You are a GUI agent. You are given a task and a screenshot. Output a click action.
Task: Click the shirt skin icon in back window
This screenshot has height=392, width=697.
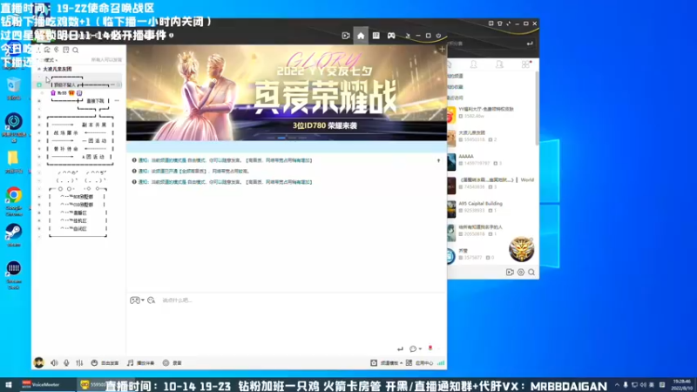(500, 24)
